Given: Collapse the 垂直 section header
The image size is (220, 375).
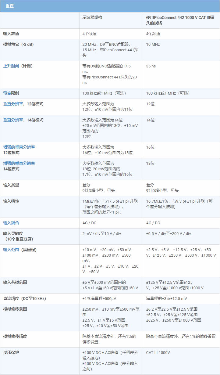Looking at the screenshot, I should [x=10, y=6].
